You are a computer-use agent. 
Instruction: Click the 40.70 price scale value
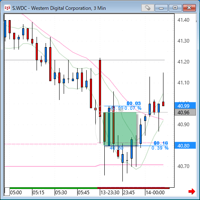[x=183, y=166]
